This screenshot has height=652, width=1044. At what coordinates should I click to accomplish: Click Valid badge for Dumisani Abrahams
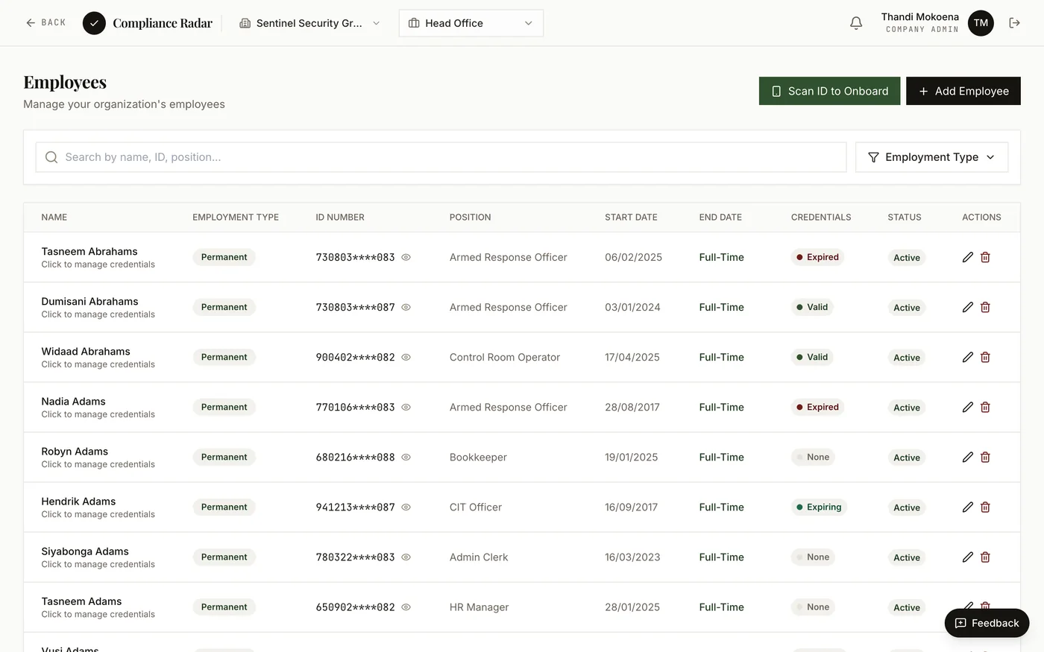pyautogui.click(x=812, y=307)
